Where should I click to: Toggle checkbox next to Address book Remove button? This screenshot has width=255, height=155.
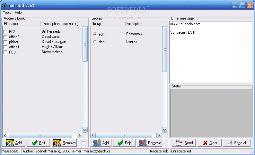coord(84,143)
